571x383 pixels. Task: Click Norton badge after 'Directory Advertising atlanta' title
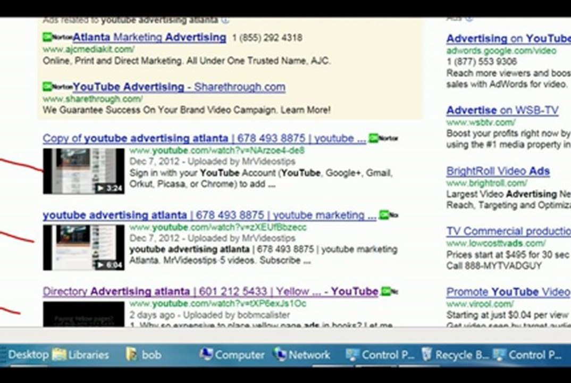(389, 292)
